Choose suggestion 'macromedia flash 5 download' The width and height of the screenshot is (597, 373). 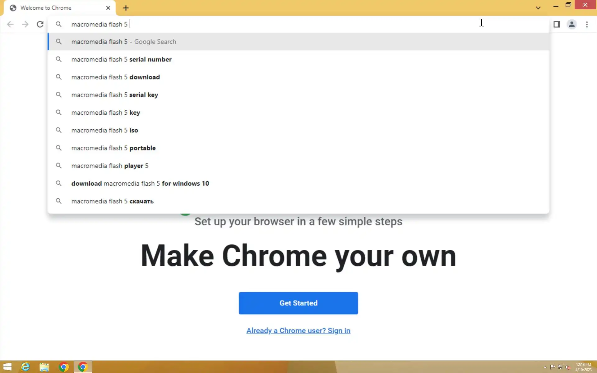click(115, 77)
